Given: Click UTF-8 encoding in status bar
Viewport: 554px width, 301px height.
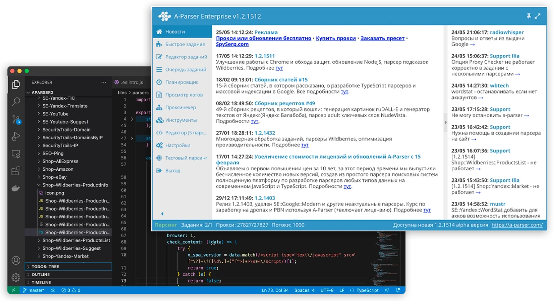Looking at the screenshot, I should 327,290.
